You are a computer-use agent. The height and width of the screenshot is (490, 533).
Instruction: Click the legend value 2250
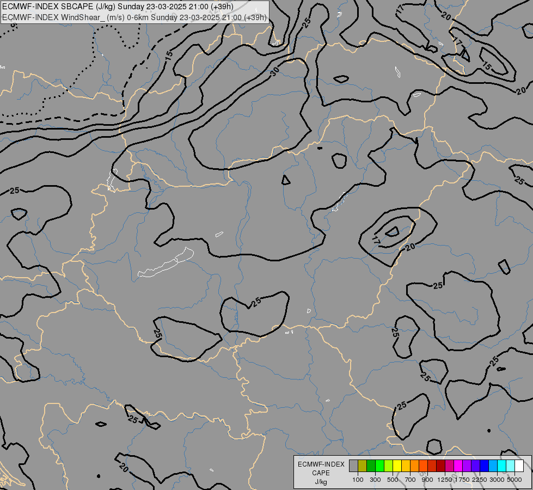coord(480,480)
